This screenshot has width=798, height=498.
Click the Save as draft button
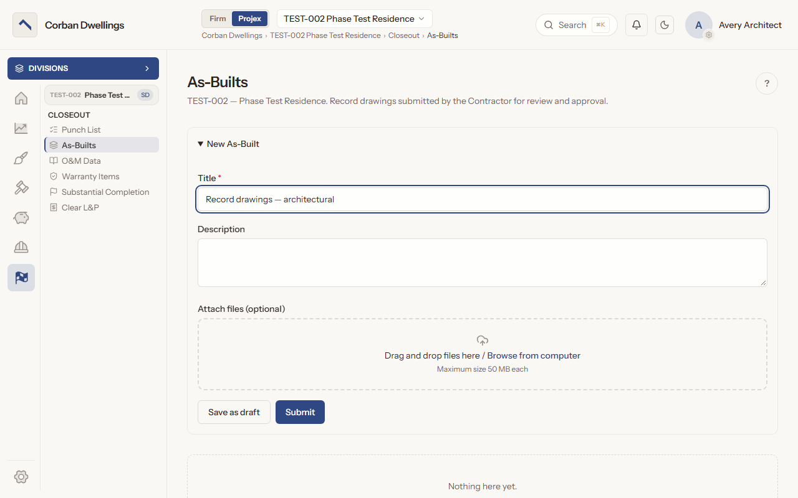(x=234, y=412)
